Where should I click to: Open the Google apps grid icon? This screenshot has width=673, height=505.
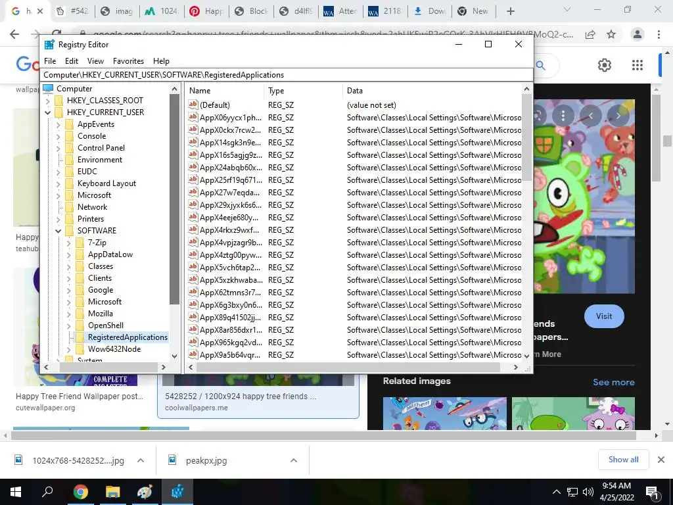click(638, 65)
